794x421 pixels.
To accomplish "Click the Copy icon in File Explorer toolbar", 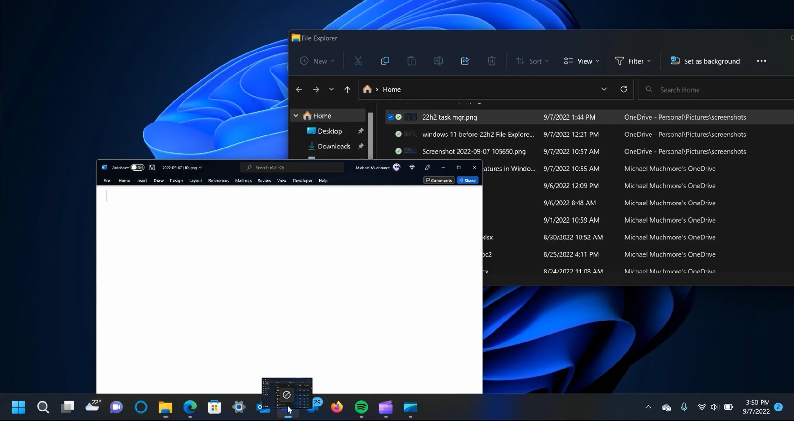I will point(385,61).
